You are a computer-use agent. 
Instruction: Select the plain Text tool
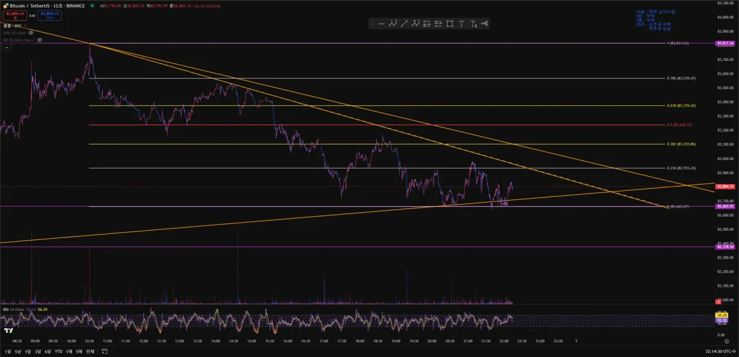click(x=461, y=23)
